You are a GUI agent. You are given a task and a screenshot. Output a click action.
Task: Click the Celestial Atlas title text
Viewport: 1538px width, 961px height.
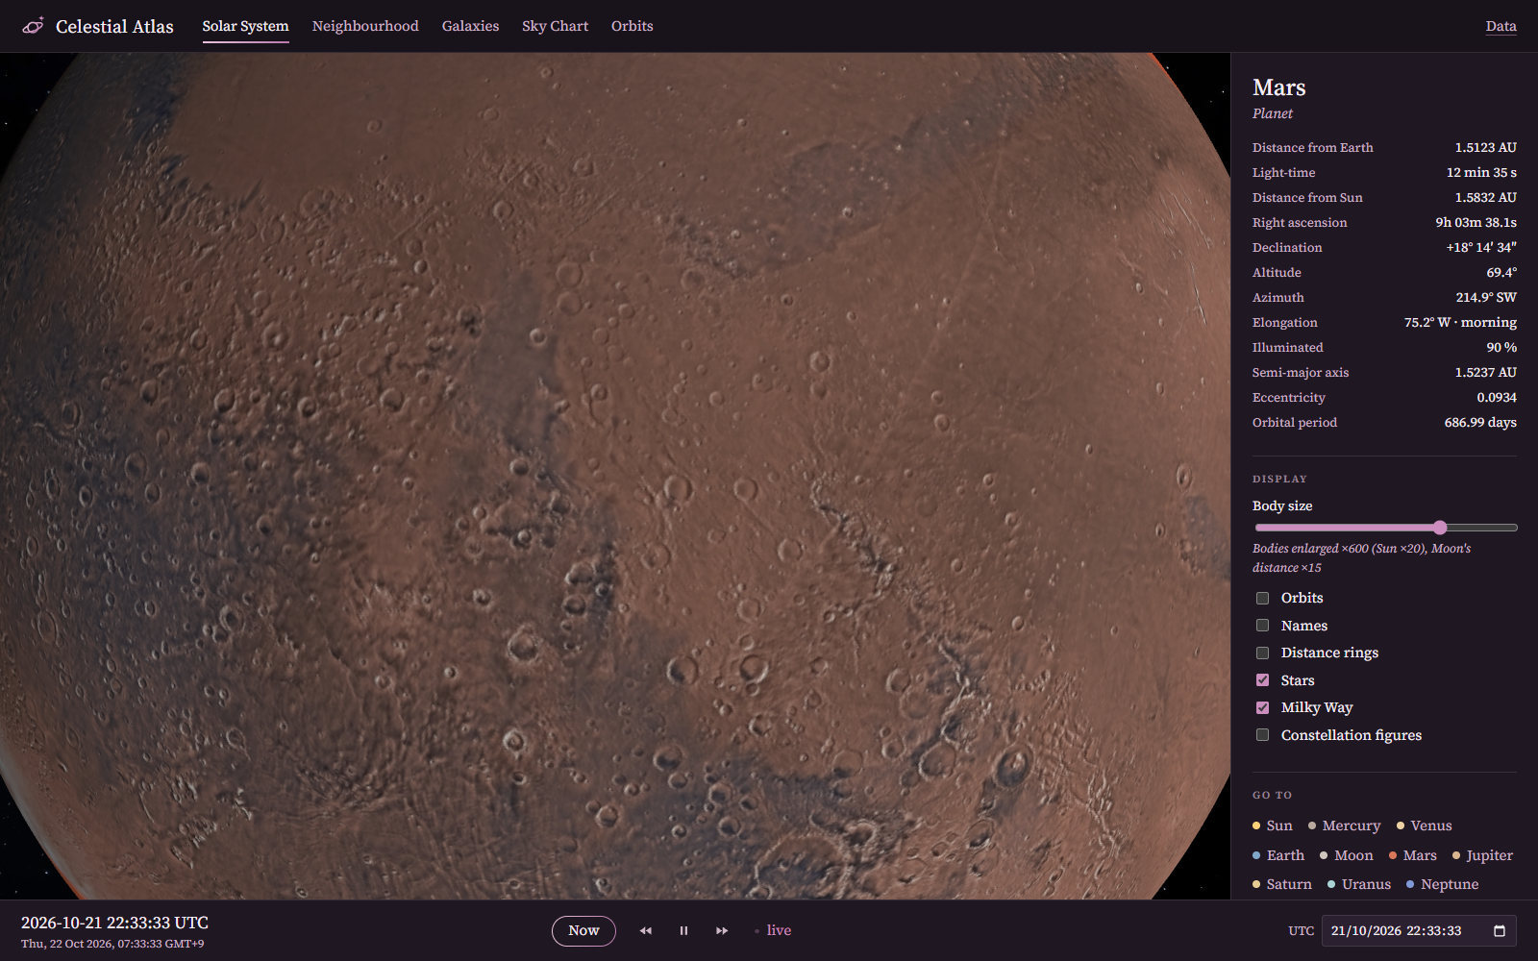(x=114, y=26)
